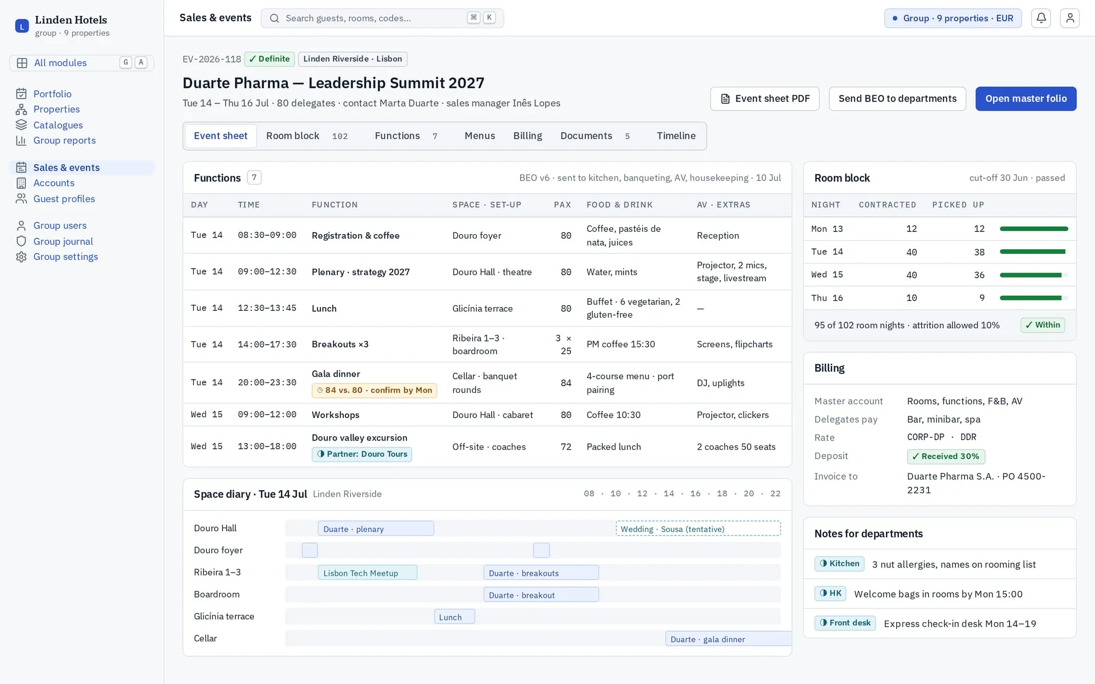Click the Group journal shield icon
Screen dimensions: 1095x684
pyautogui.click(x=21, y=241)
